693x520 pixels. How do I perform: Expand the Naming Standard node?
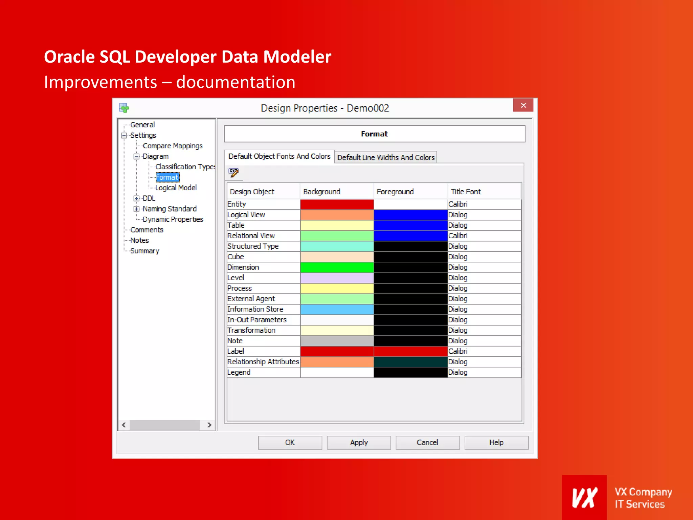point(137,209)
